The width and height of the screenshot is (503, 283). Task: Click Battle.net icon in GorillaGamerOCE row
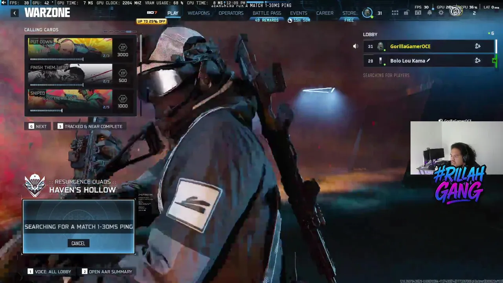[x=478, y=46]
